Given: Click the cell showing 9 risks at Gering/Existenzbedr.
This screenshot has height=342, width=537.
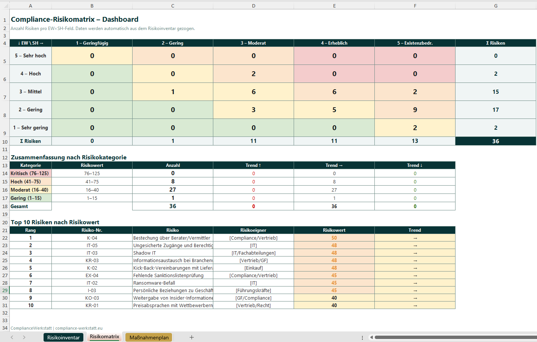Looking at the screenshot, I should (415, 109).
